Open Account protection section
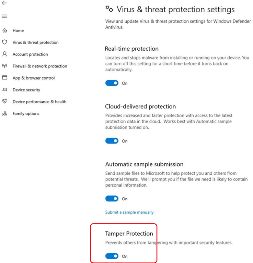The image size is (253, 263). pos(30,54)
